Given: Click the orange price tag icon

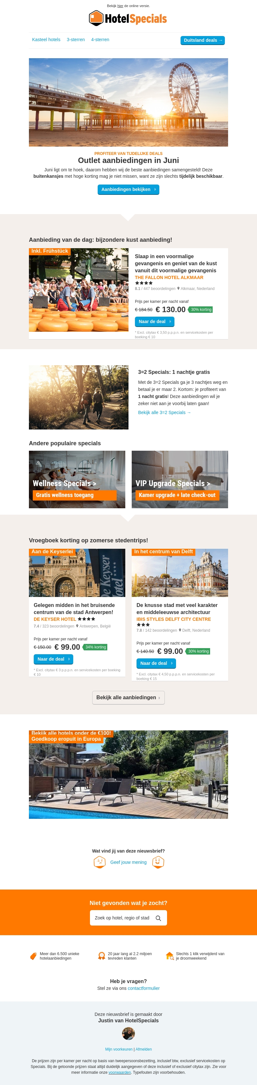Looking at the screenshot, I should pos(33,956).
